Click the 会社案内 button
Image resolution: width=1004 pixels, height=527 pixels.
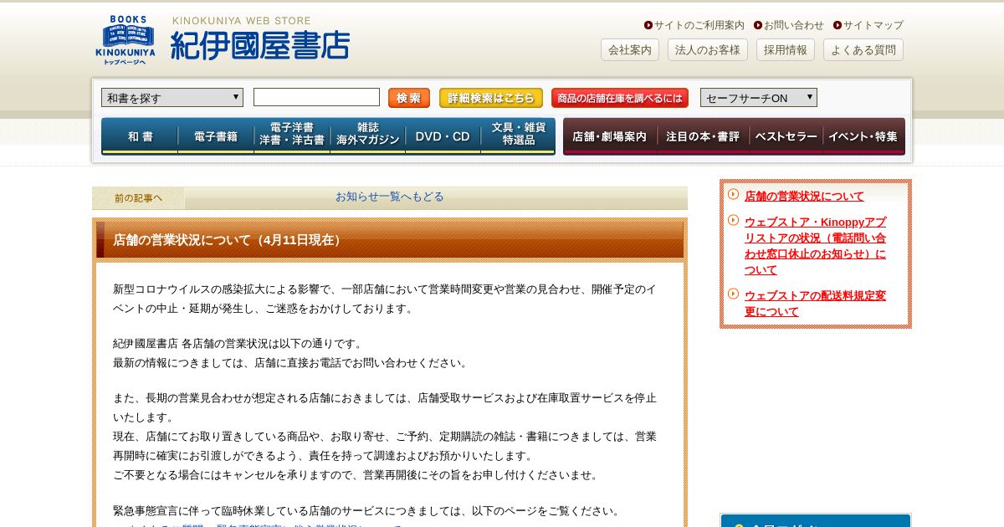(x=630, y=50)
